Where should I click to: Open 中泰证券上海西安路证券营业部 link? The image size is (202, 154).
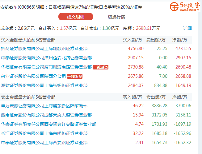pos(44,143)
